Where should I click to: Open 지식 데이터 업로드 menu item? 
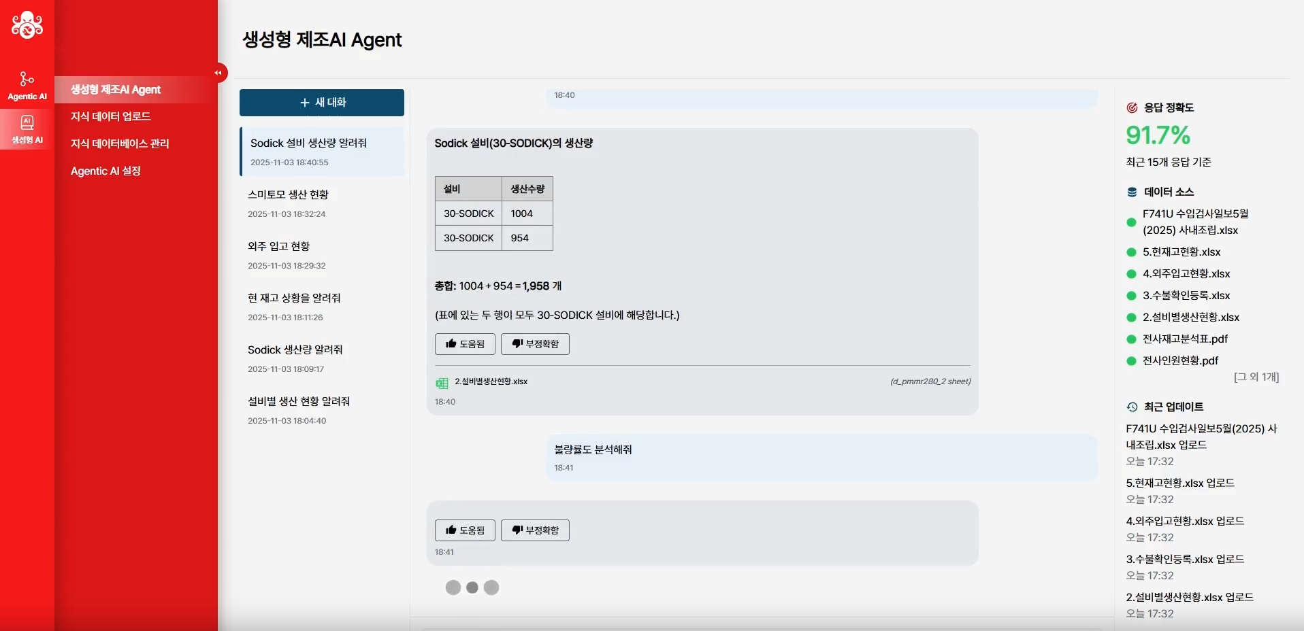(111, 116)
